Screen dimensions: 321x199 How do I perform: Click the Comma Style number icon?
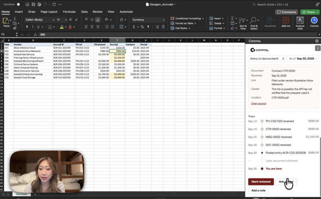pos(148,27)
